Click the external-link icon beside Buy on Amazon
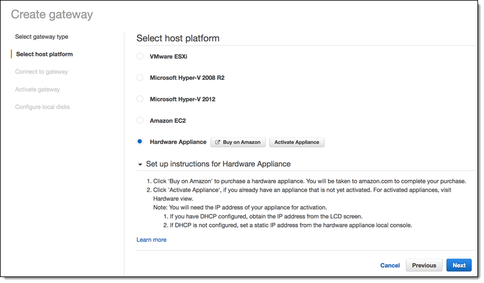The width and height of the screenshot is (484, 283). tap(218, 142)
